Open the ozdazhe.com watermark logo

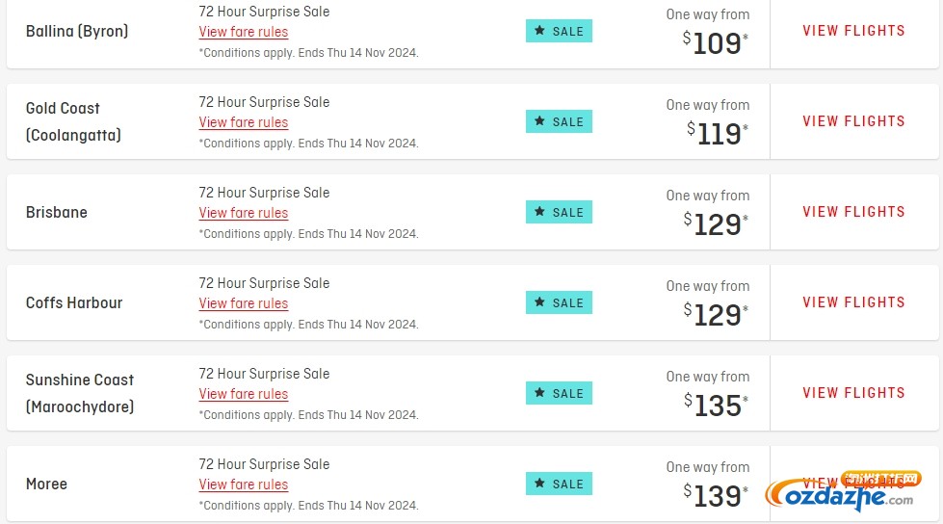[x=843, y=491]
